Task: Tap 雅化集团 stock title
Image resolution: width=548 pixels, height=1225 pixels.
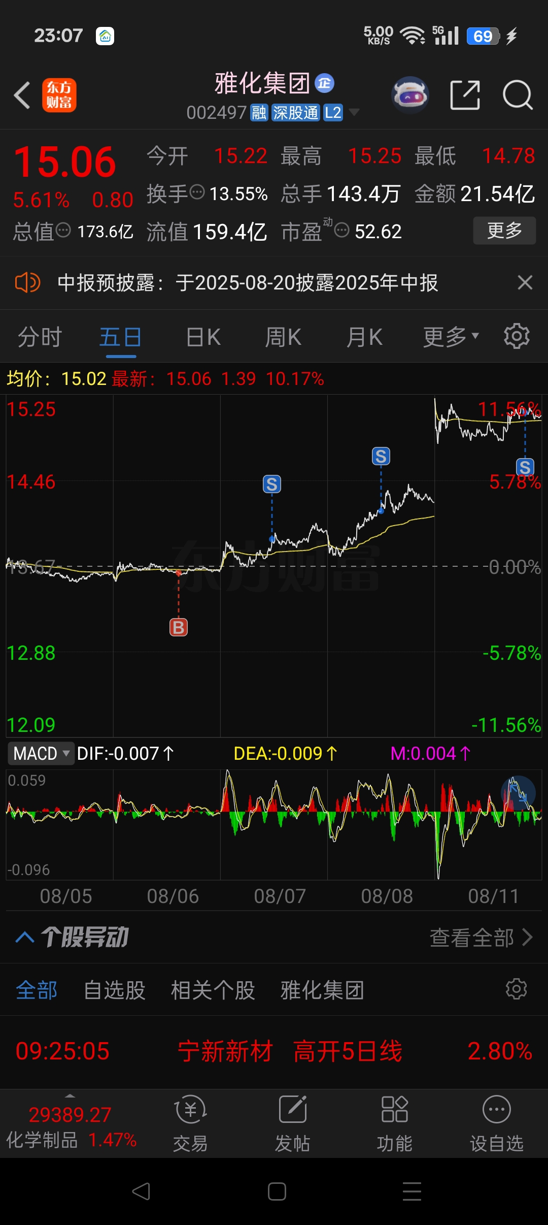Action: [262, 83]
